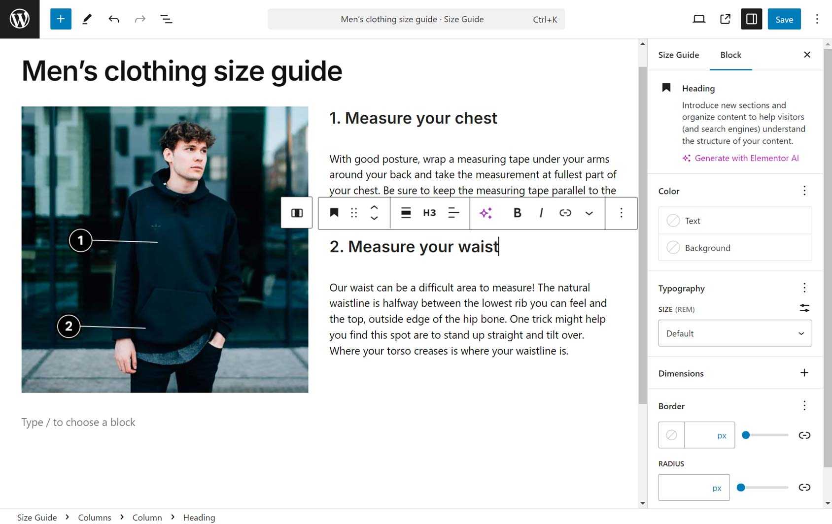Viewport: 832px width, 524px height.
Task: Click the waist measurement paragraph
Action: coord(468,319)
